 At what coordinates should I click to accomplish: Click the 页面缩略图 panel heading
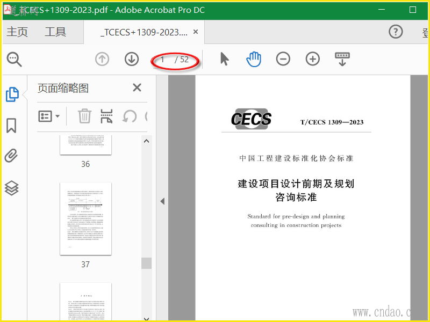[63, 88]
